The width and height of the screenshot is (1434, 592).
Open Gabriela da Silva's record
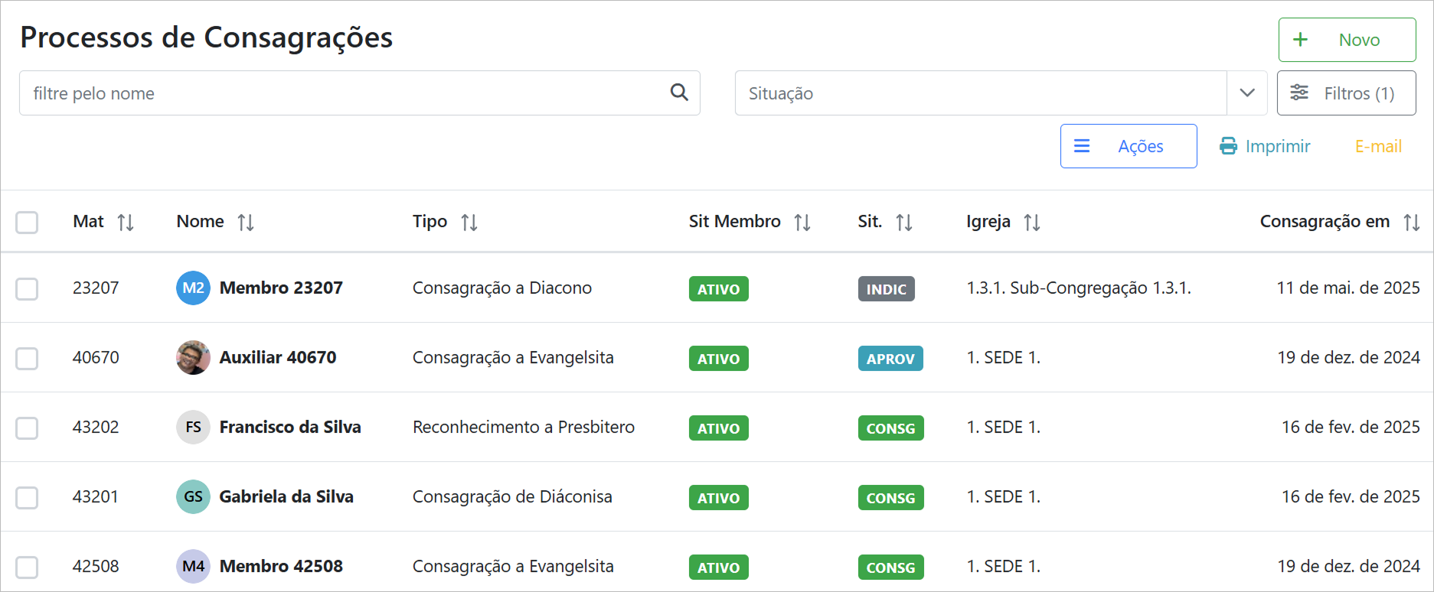coord(286,497)
